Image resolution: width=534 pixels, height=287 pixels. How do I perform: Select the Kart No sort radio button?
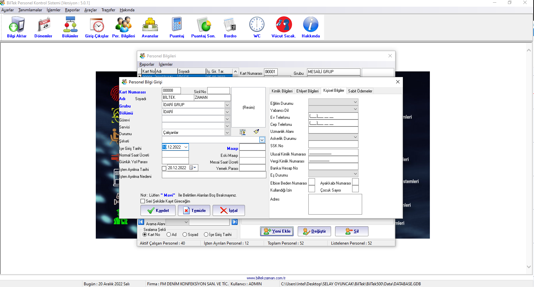145,235
